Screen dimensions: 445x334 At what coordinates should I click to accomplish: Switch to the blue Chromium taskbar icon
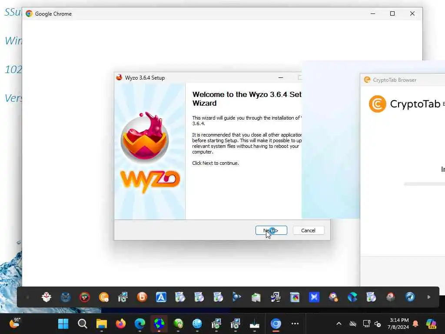pos(276,324)
